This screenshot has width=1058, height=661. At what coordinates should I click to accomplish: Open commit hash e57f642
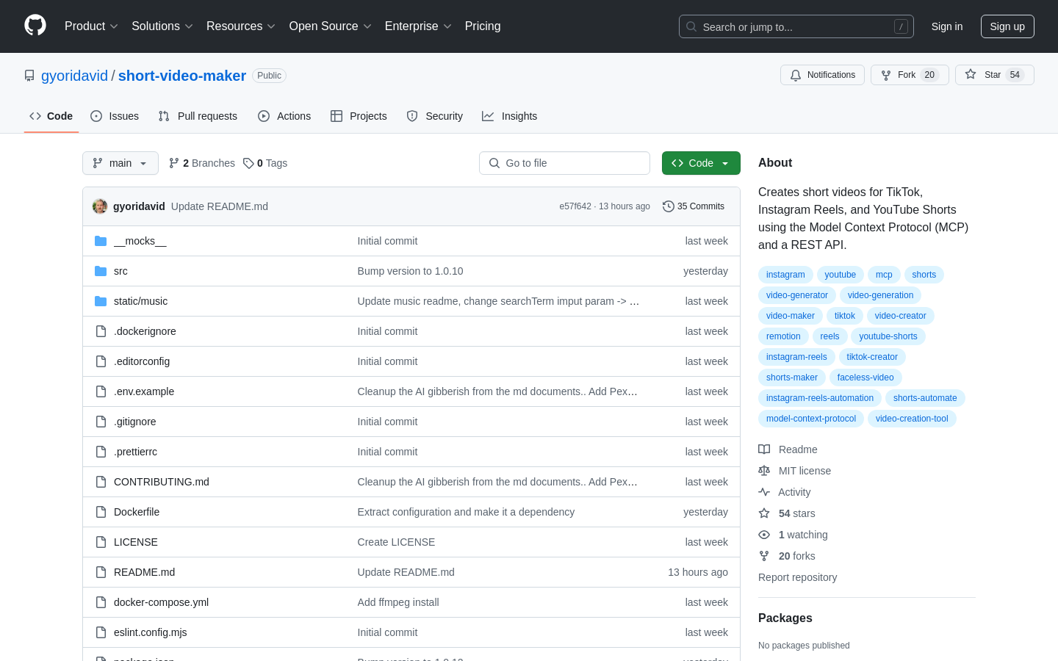(575, 206)
